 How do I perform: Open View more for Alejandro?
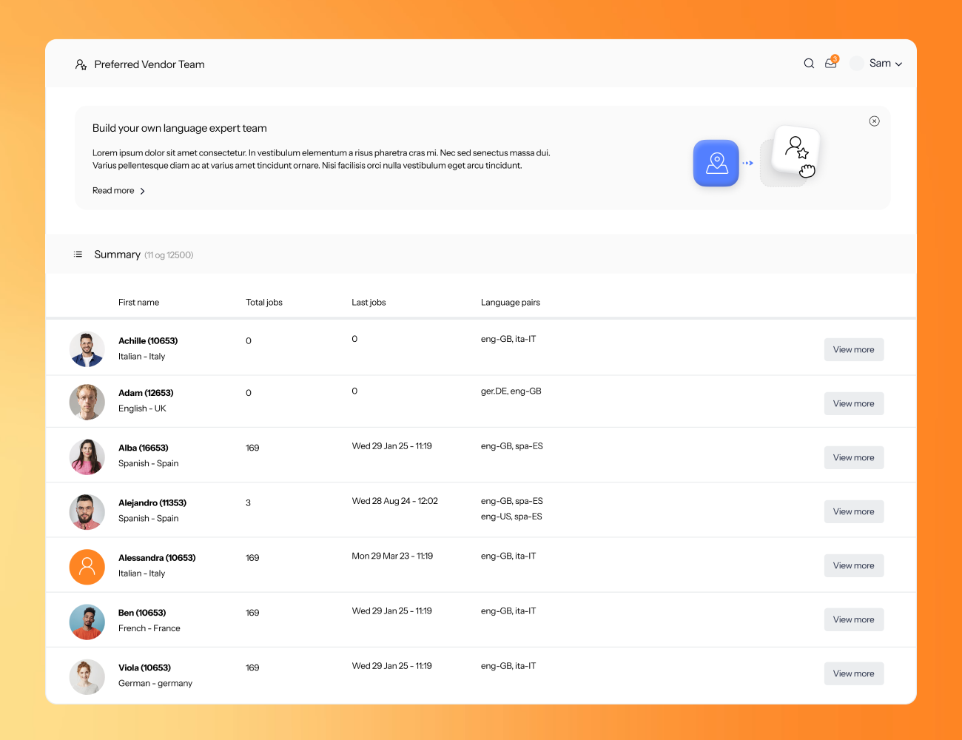coord(853,511)
